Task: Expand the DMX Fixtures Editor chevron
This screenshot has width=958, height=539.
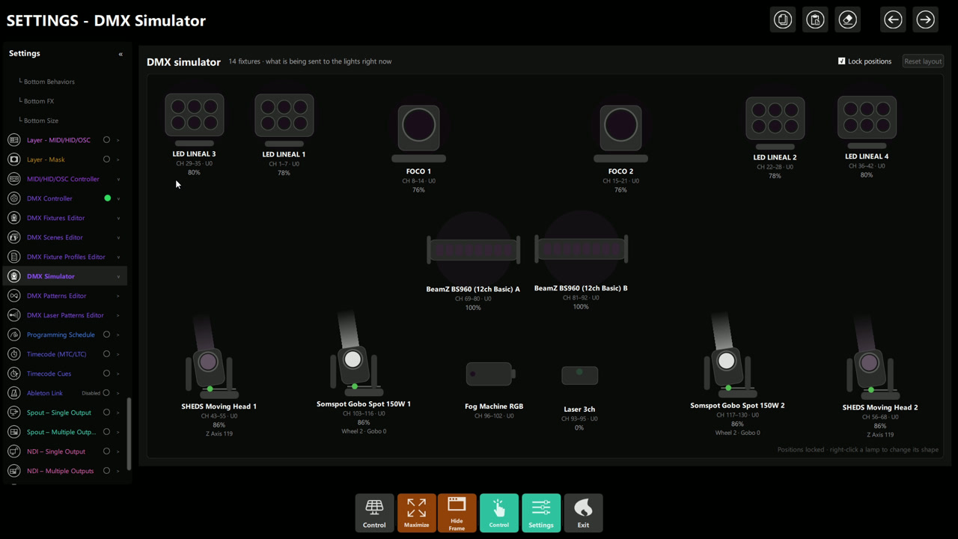Action: tap(118, 218)
